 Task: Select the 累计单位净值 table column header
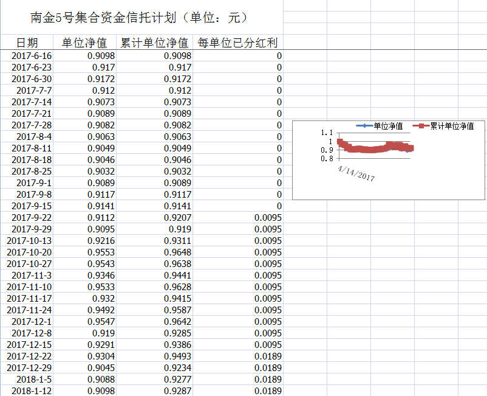154,43
